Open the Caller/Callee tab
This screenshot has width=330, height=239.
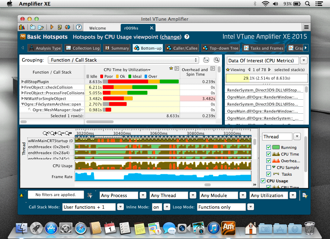pos(182,48)
